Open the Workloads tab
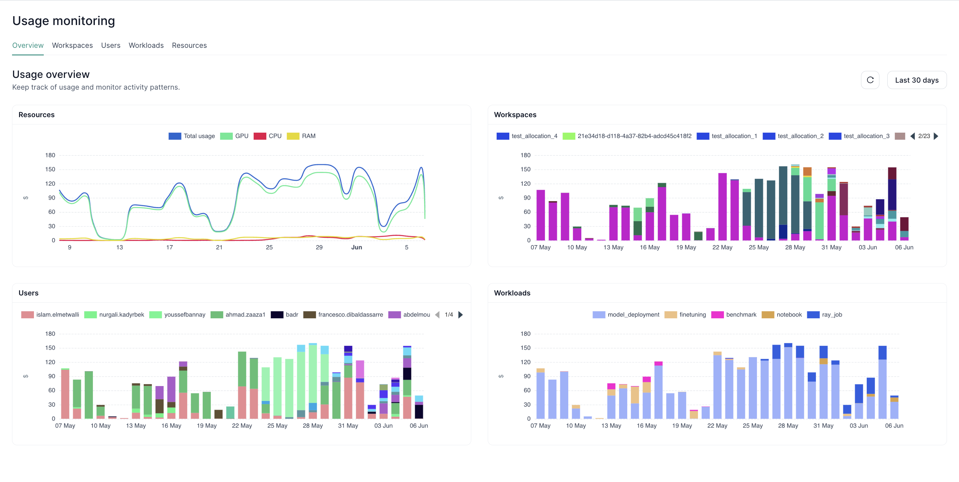 click(146, 45)
